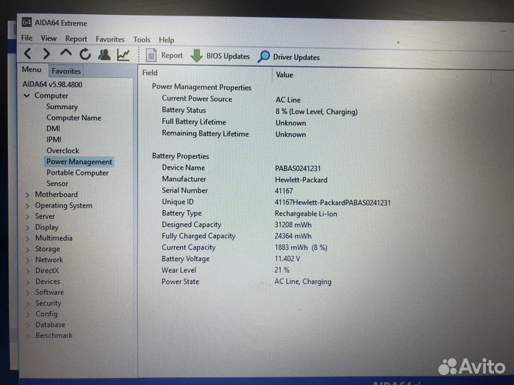514x385 pixels.
Task: Click the Report document icon
Action: click(151, 55)
